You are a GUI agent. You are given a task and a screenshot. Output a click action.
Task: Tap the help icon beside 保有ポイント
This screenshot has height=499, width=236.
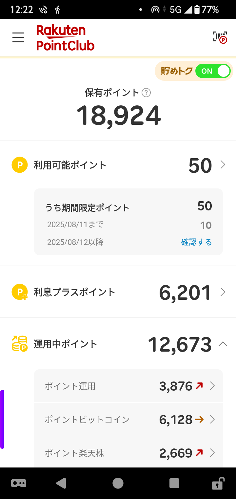146,93
